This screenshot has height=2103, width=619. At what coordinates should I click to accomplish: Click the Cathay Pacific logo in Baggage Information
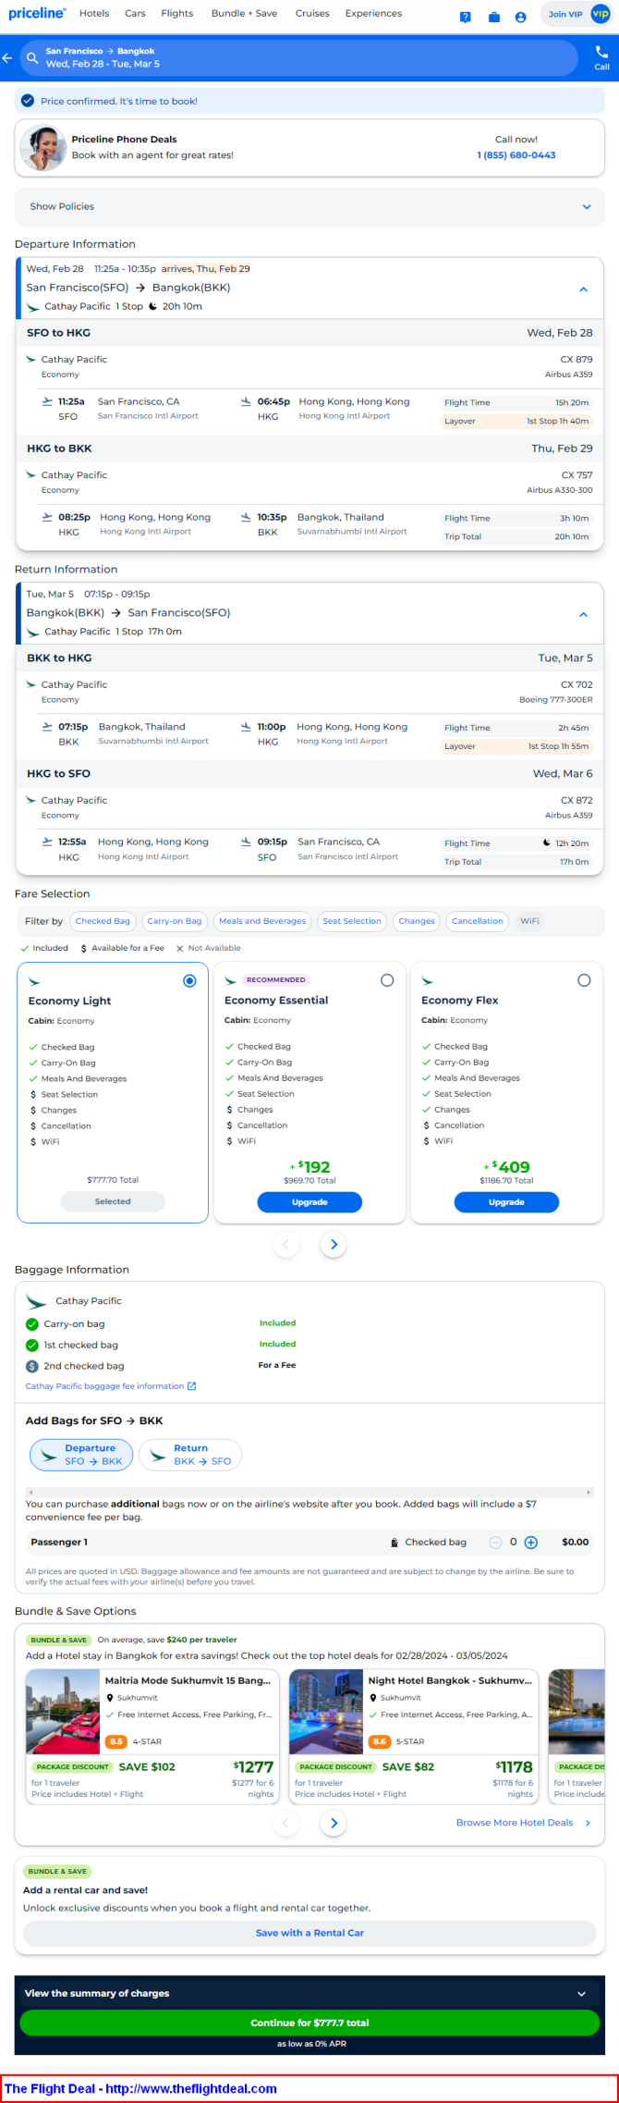[x=37, y=1301]
